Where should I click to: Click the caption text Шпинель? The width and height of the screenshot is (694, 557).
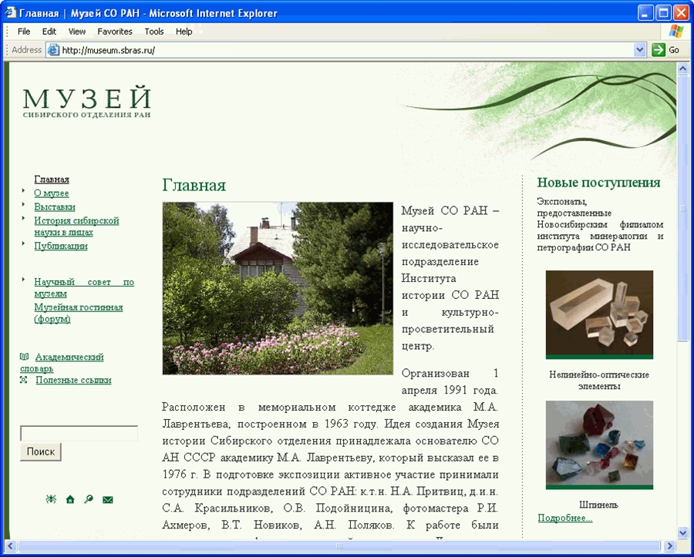pos(599,505)
